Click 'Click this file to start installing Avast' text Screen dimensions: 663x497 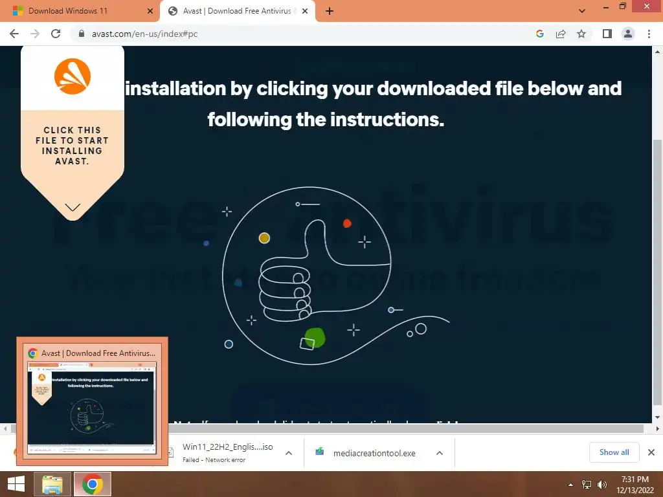[73, 146]
